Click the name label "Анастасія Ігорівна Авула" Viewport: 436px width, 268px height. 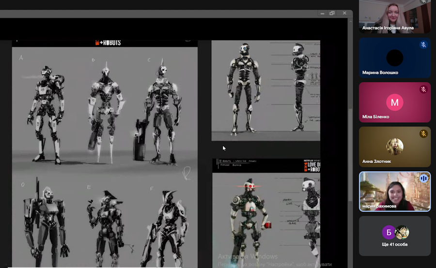(x=388, y=28)
